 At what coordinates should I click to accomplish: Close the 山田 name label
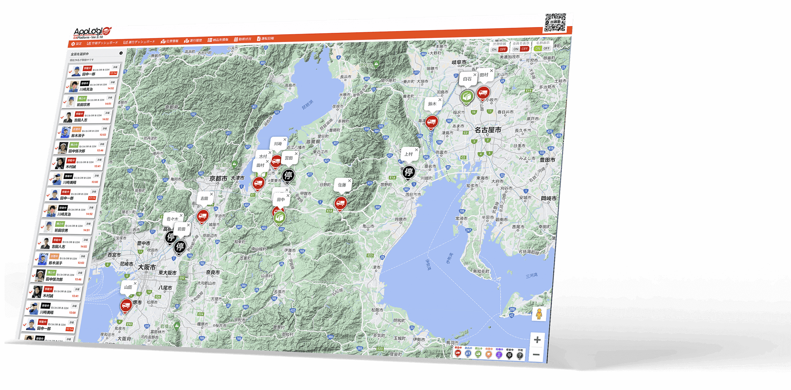click(x=135, y=283)
